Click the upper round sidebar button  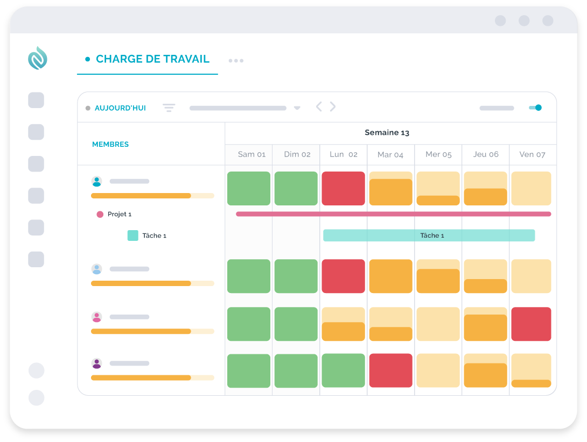coord(36,370)
